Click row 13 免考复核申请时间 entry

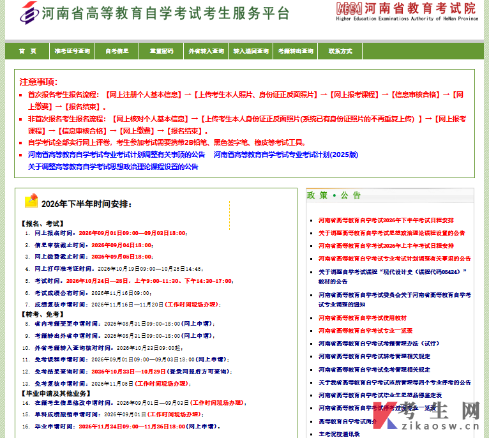click(x=107, y=384)
